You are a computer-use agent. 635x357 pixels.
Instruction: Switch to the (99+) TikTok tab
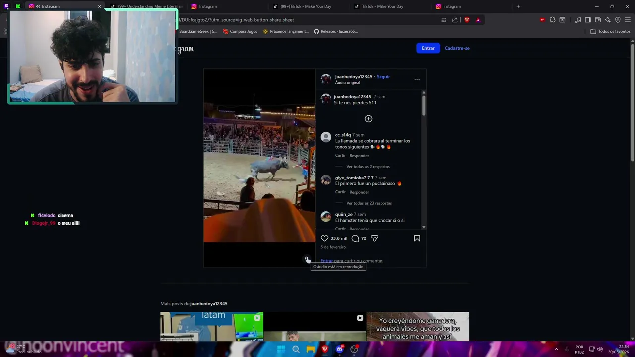[310, 6]
